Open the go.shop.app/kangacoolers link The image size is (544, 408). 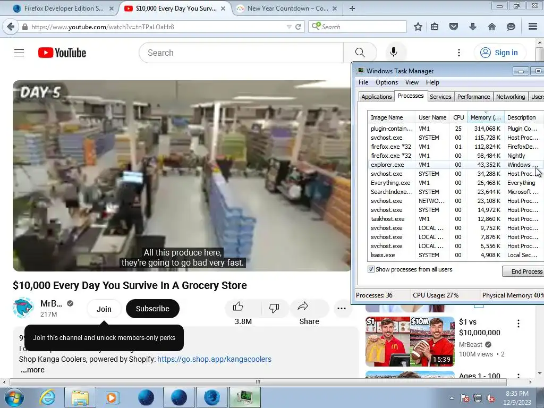click(215, 359)
